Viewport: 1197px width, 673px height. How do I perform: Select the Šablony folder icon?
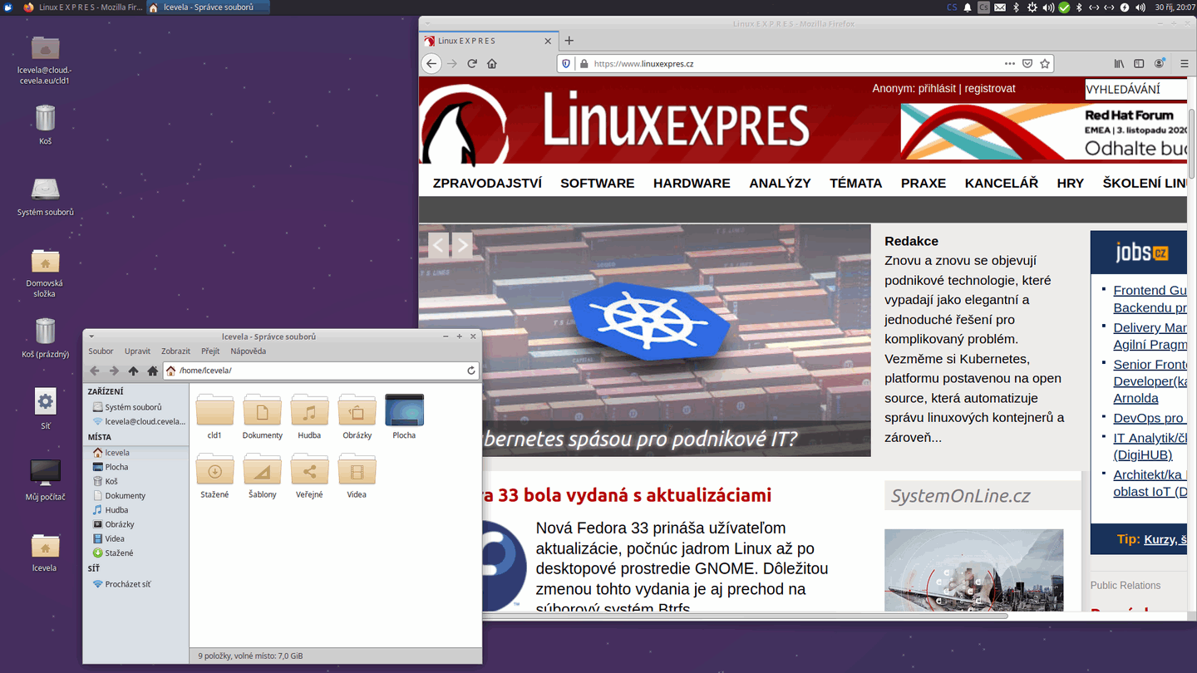click(262, 469)
